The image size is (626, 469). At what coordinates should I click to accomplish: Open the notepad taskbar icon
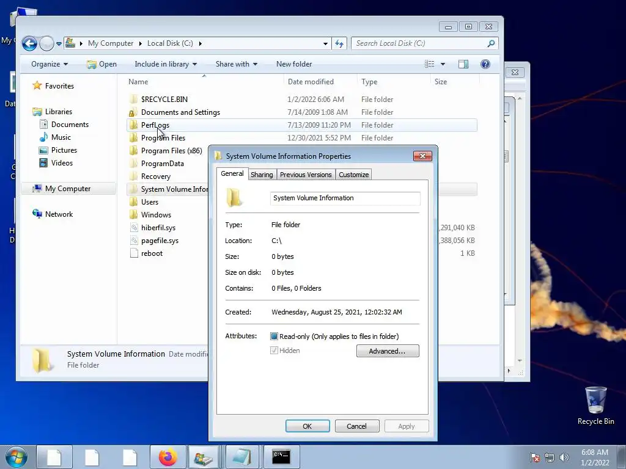(242, 457)
